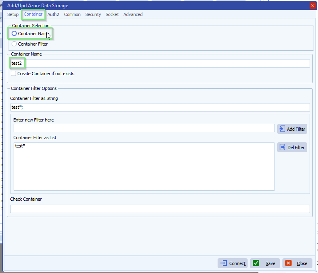The width and height of the screenshot is (318, 273).
Task: Click the Container Filter as String field
Action: tap(160, 107)
